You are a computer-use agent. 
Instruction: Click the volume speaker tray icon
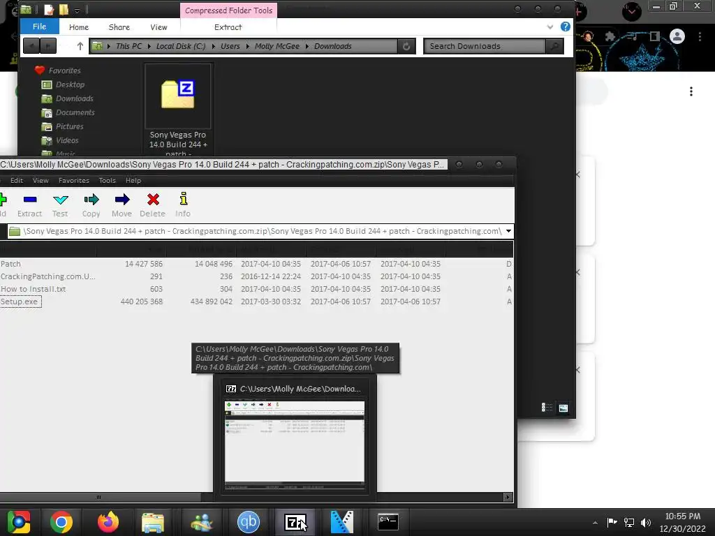click(646, 523)
